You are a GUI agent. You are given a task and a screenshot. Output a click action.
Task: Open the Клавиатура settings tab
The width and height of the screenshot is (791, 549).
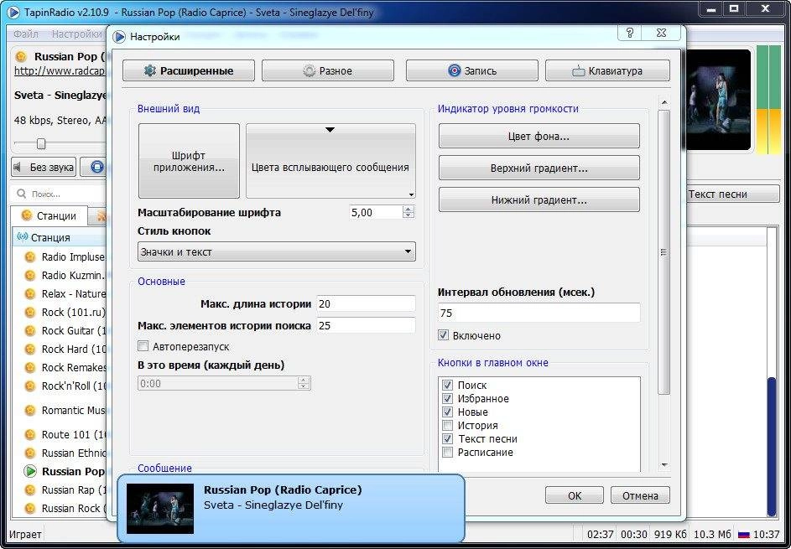click(x=607, y=70)
